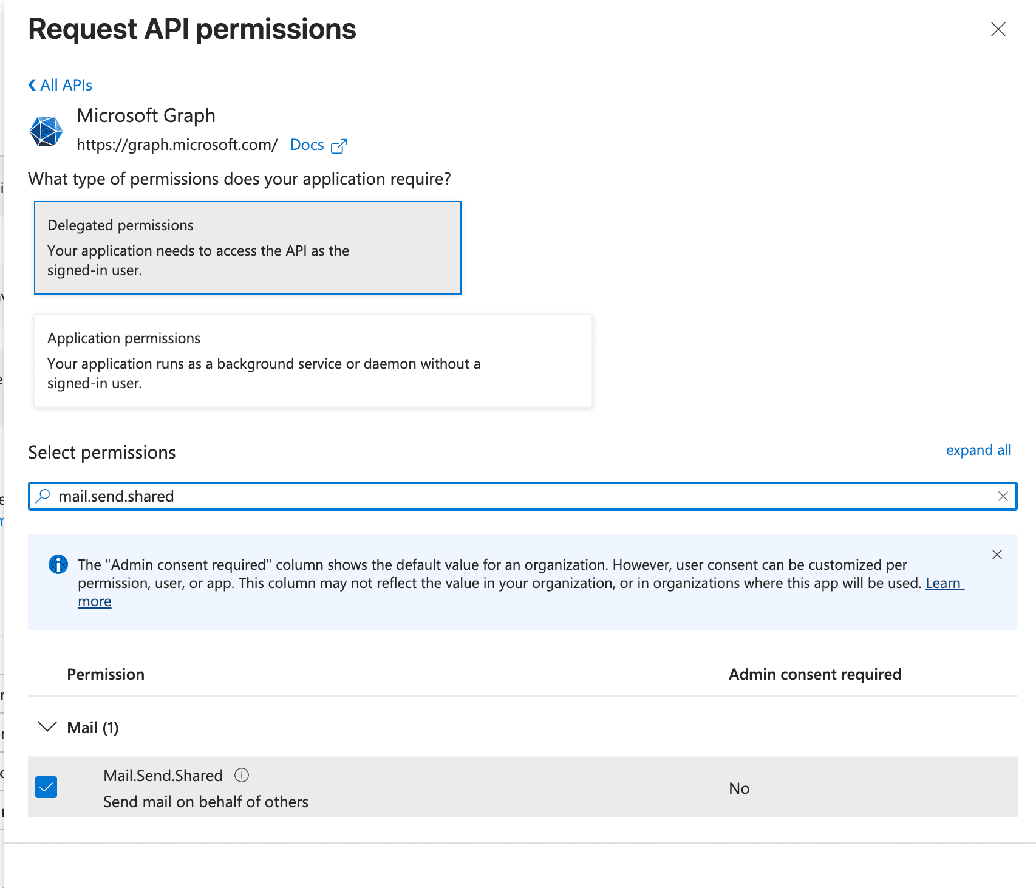Click the blue info icon in banner
Image resolution: width=1036 pixels, height=888 pixels.
click(58, 564)
